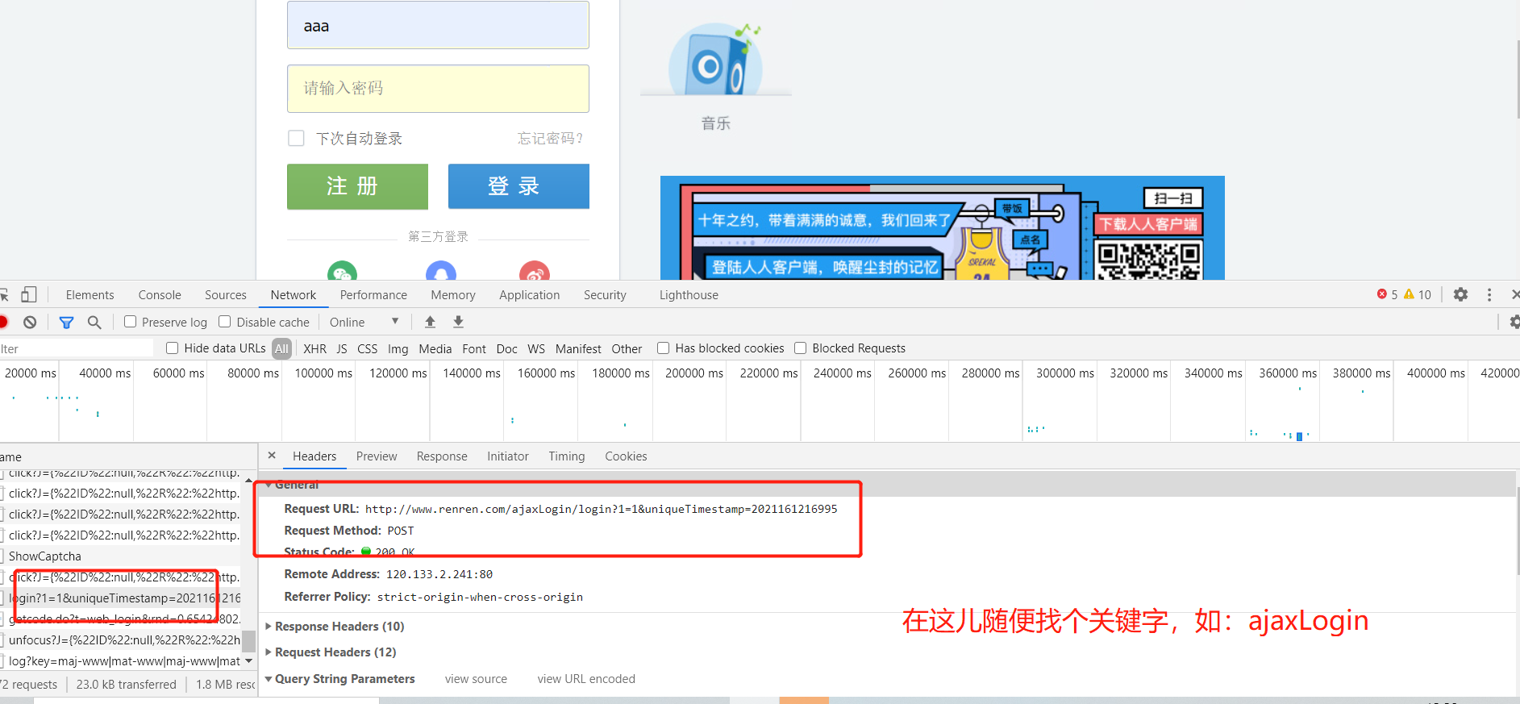Click the yellow warning count badge
1520x704 pixels.
click(x=1417, y=294)
